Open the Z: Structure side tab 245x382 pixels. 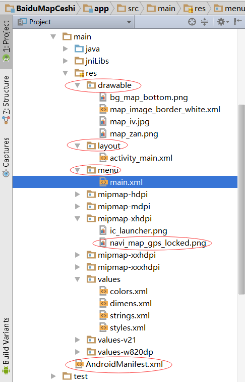click(x=6, y=100)
